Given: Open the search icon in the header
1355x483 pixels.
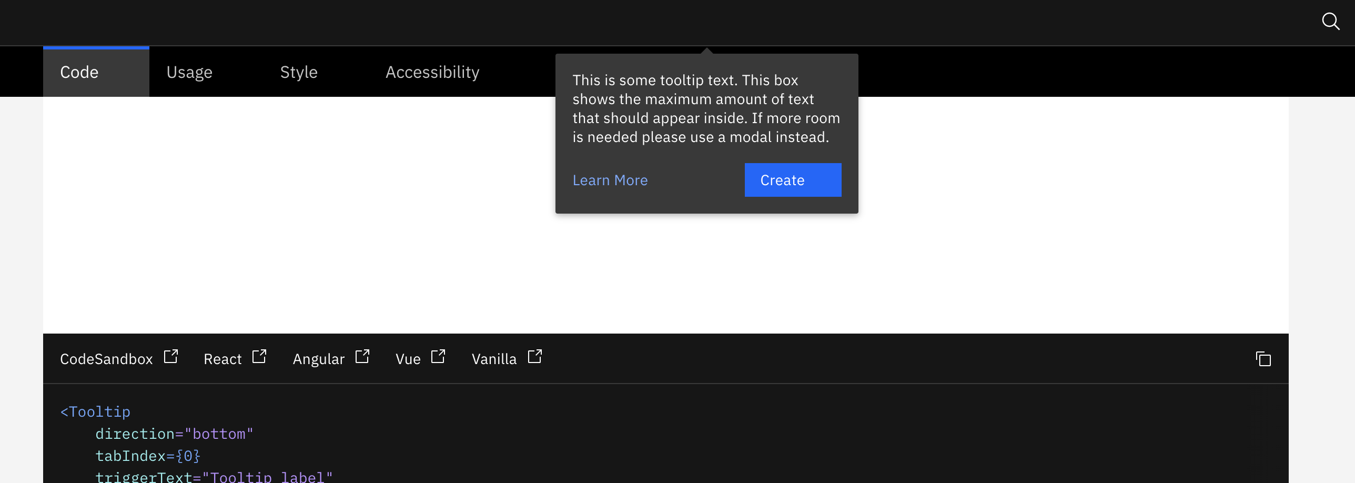Looking at the screenshot, I should [x=1331, y=22].
